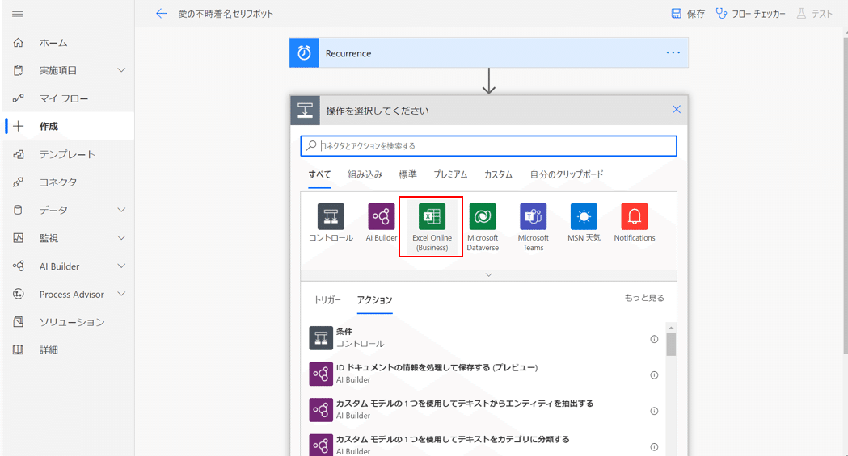Screen dimensions: 848x456
Task: Select the MSN 天気 connector
Action: coord(584,222)
